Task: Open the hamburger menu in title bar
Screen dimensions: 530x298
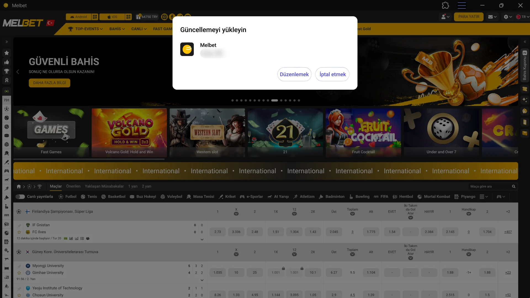Action: pyautogui.click(x=462, y=5)
